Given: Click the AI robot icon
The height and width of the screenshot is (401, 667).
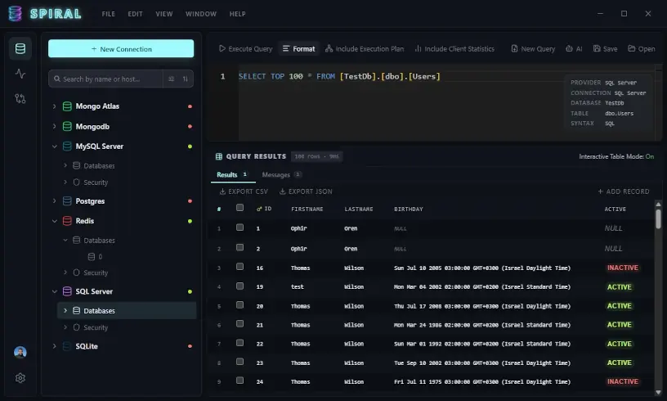Looking at the screenshot, I should tap(569, 48).
